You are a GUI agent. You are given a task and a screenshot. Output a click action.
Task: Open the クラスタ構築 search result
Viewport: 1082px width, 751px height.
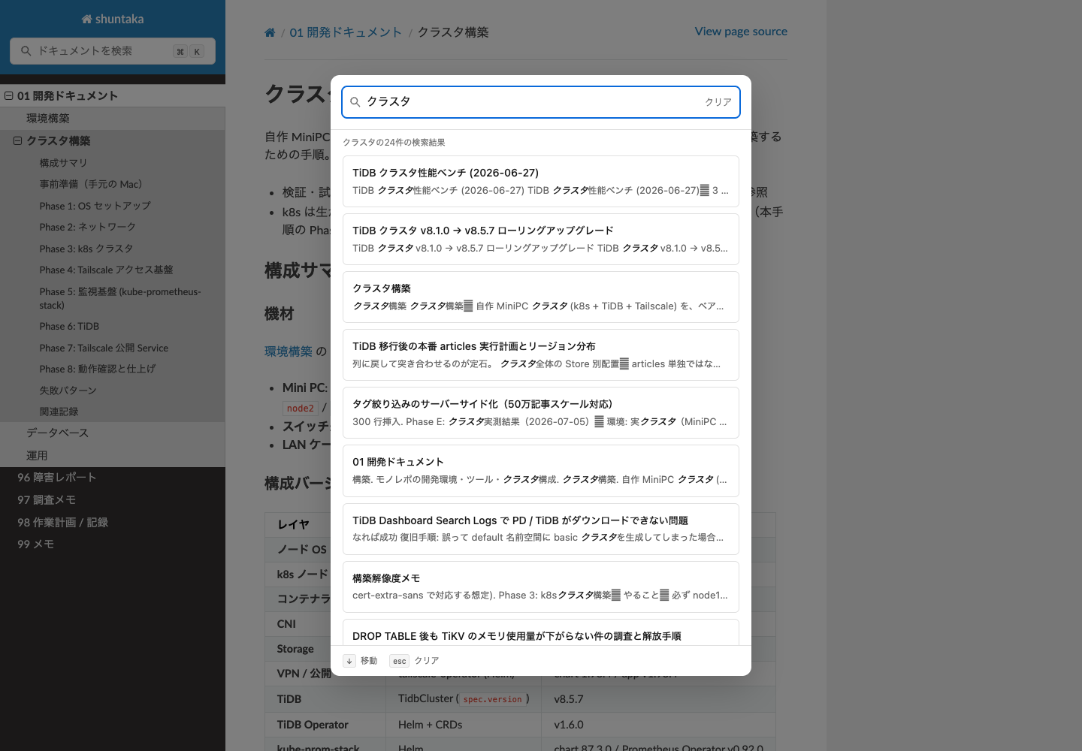tap(541, 297)
